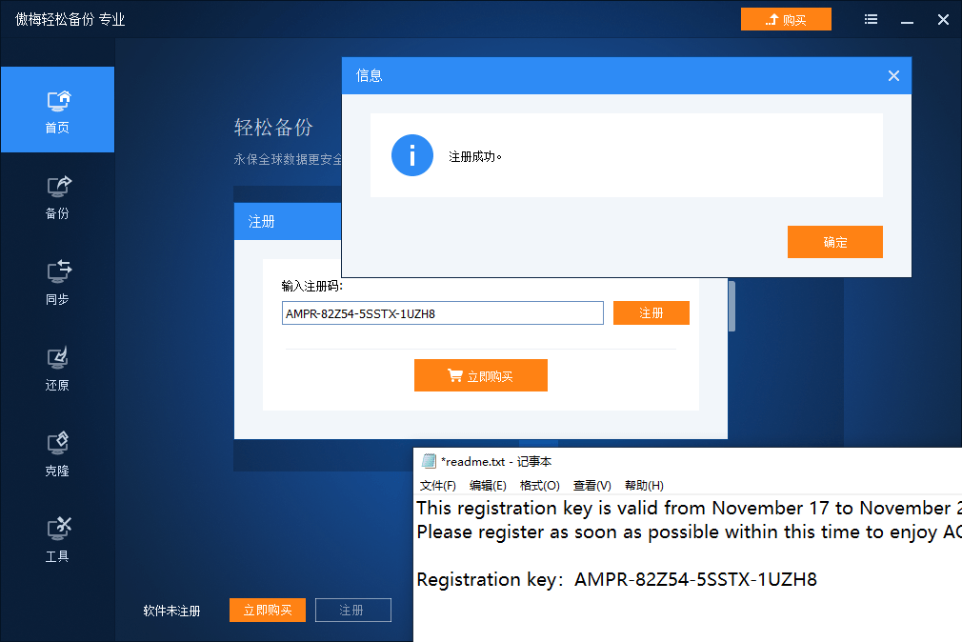Viewport: 962px width, 642px height.
Task: Open the 查看(V) menu in Notepad
Action: pyautogui.click(x=591, y=485)
